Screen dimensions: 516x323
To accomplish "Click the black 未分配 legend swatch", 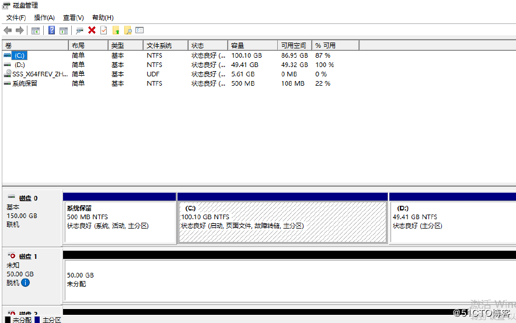I will (x=8, y=320).
